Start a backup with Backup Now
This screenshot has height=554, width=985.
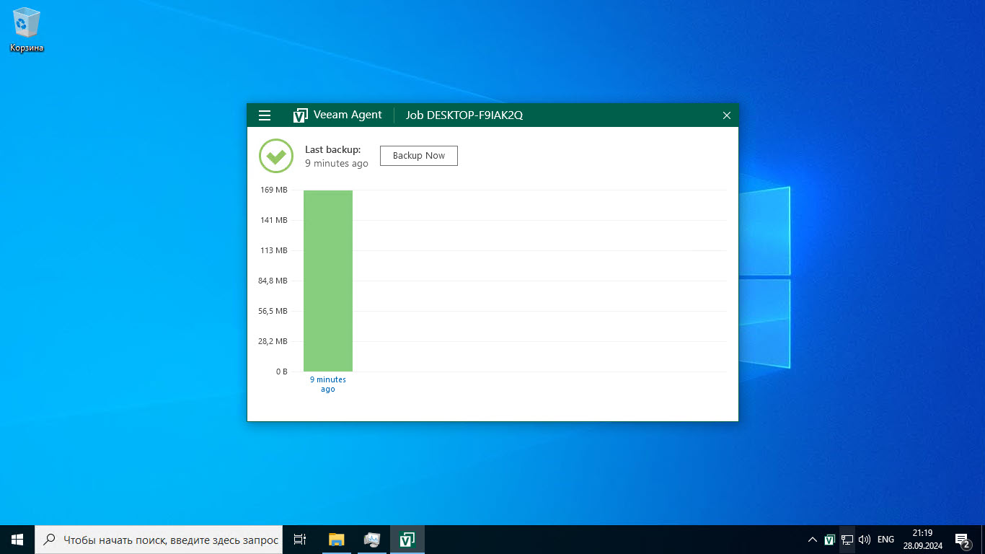419,156
